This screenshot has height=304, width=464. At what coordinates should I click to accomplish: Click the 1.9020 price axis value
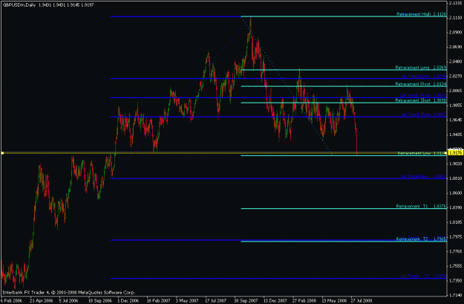(455, 164)
